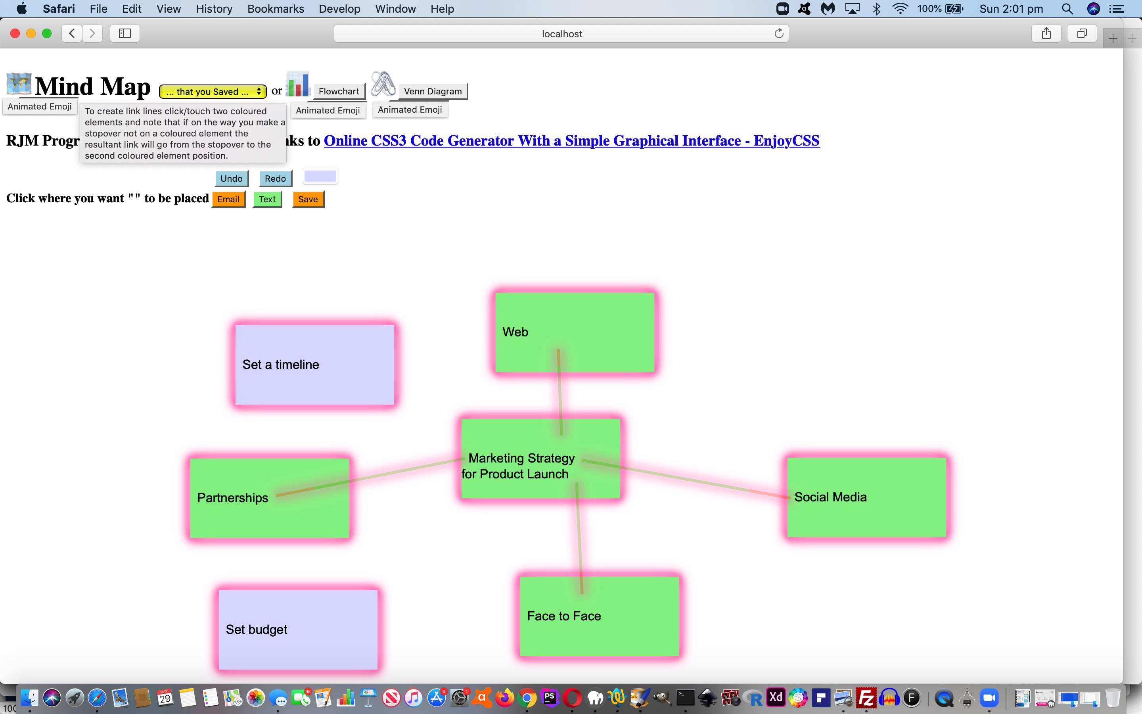1142x714 pixels.
Task: Click the Wi-Fi status icon
Action: pyautogui.click(x=900, y=8)
